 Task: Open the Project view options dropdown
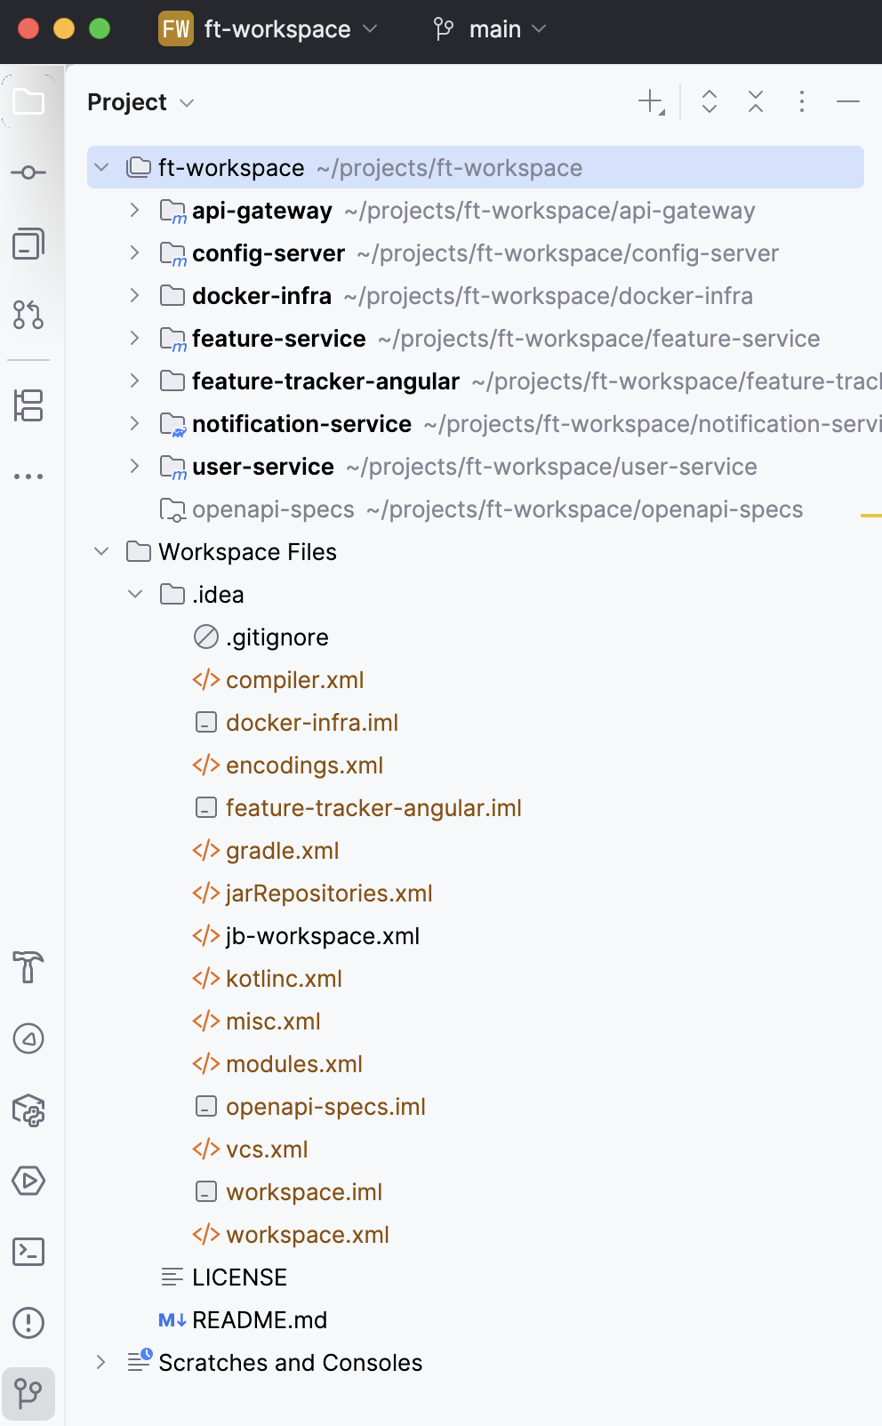tap(187, 102)
